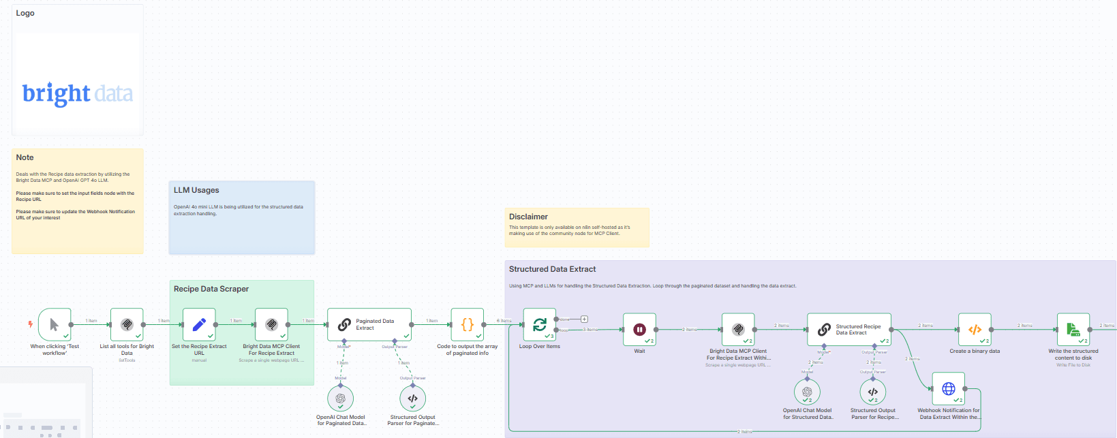Select the 'Set the Recipe Extract URL' pencil node
This screenshot has width=1117, height=438.
[199, 325]
